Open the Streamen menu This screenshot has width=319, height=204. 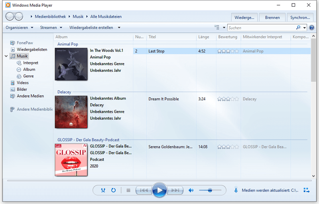pyautogui.click(x=51, y=27)
